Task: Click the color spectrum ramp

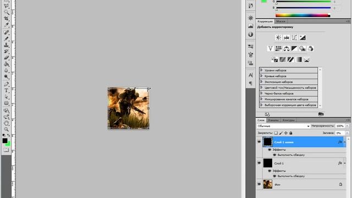Action: click(x=303, y=15)
